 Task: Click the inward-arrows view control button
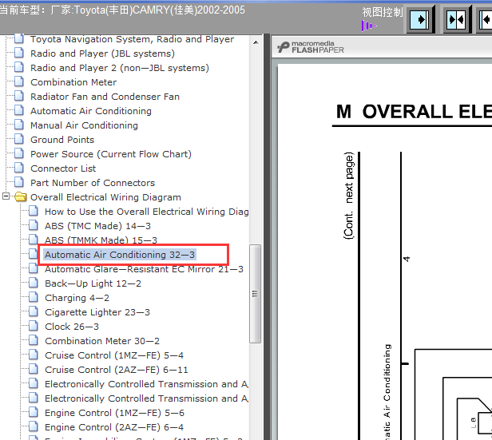tap(457, 20)
